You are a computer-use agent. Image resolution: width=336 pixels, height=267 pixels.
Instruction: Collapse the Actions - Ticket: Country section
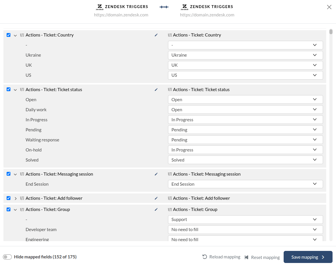tap(15, 35)
